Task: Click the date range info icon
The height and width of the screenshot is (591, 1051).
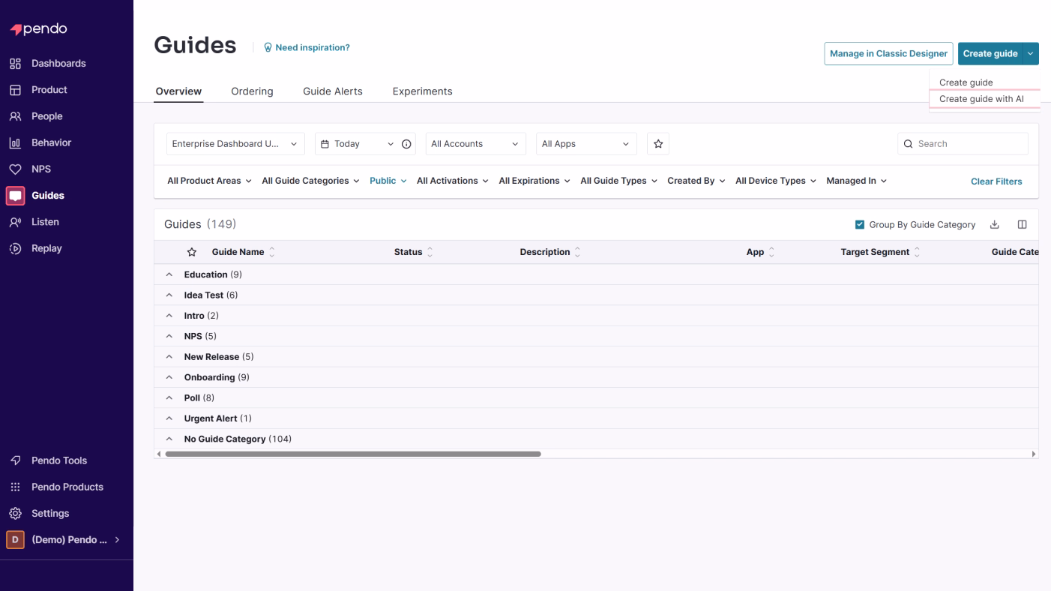Action: click(x=406, y=144)
